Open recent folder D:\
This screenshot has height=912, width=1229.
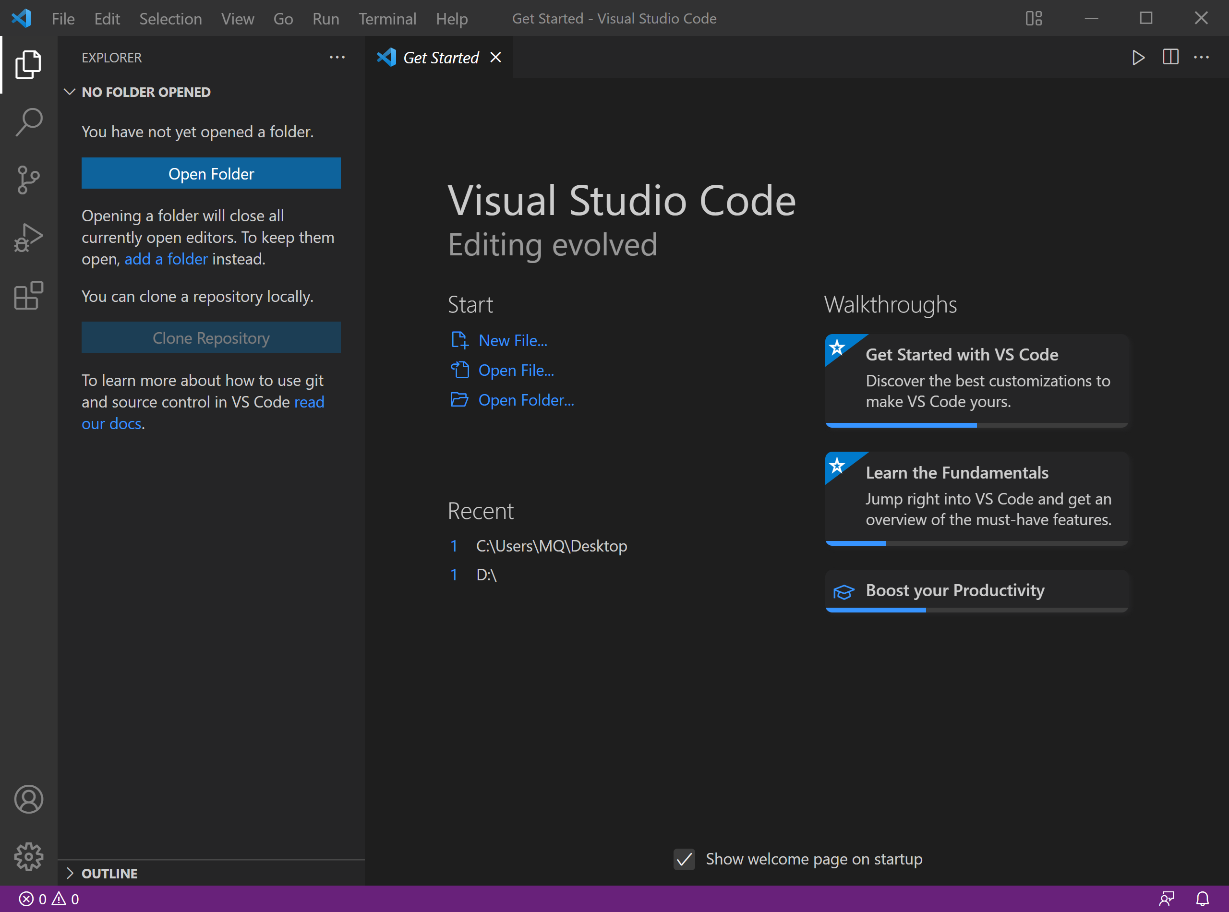click(x=486, y=575)
